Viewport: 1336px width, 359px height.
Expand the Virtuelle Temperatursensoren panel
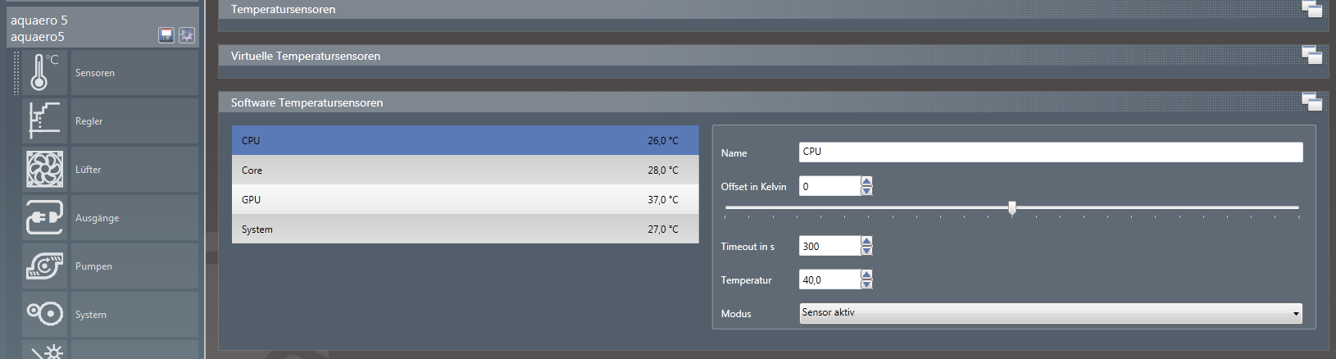click(x=1311, y=56)
